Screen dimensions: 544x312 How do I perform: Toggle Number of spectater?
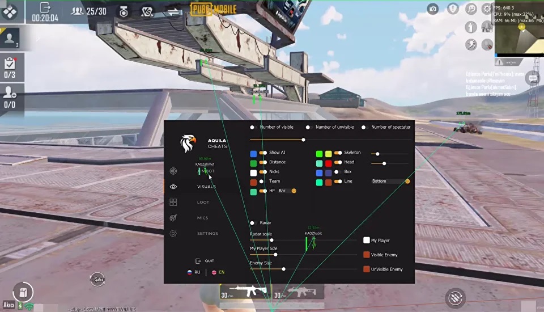[364, 127]
